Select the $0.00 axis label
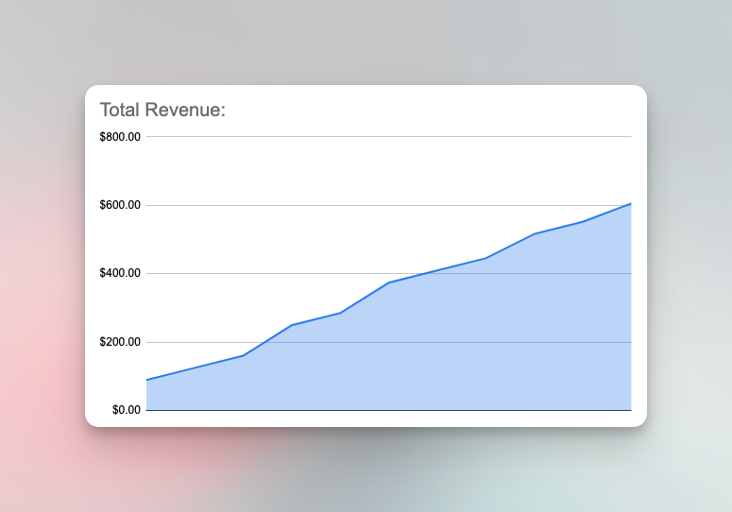Screen dimensions: 732x512 coord(126,410)
